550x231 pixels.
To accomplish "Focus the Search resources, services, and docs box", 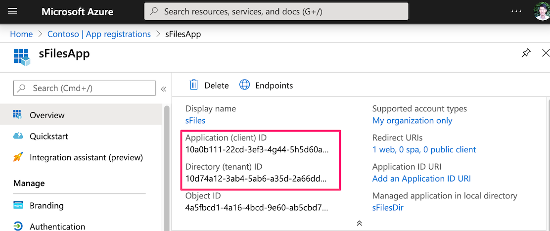I will 276,11.
